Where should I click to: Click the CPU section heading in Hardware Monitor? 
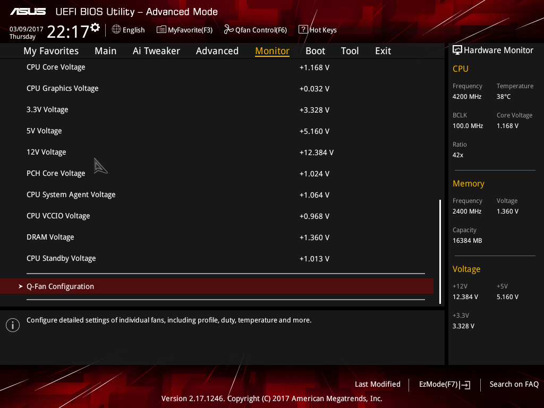pos(461,69)
